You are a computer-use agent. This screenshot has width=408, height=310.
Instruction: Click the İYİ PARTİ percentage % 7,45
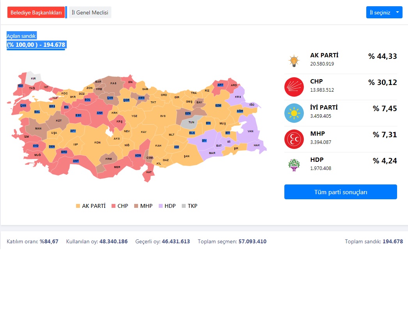pyautogui.click(x=385, y=108)
